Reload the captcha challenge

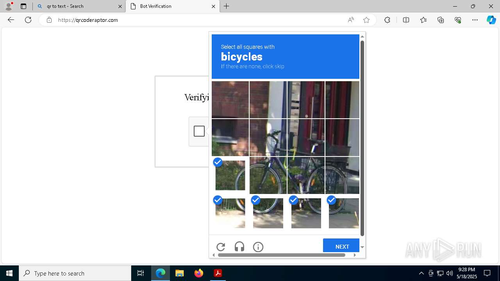click(221, 247)
